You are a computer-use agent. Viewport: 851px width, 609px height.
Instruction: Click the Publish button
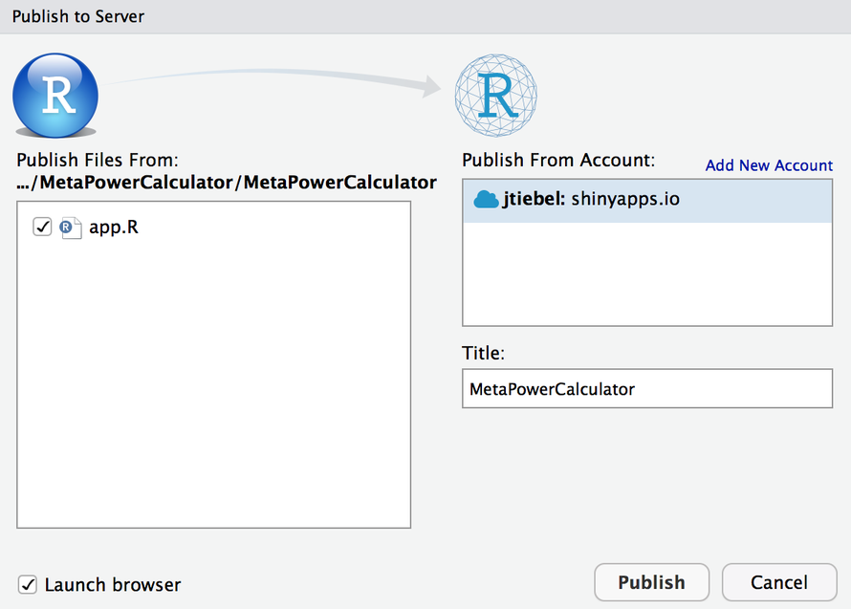click(651, 582)
